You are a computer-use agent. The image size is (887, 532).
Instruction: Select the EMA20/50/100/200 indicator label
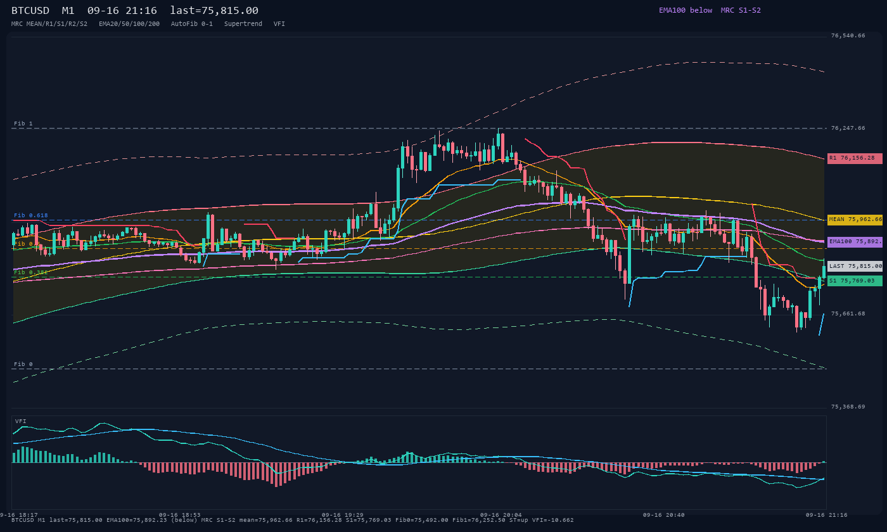129,23
